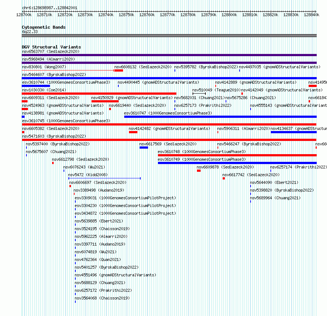Click nsv6605382 (Sedlazeck2020) label
Viewport: 327px width, 316px height.
point(51,128)
